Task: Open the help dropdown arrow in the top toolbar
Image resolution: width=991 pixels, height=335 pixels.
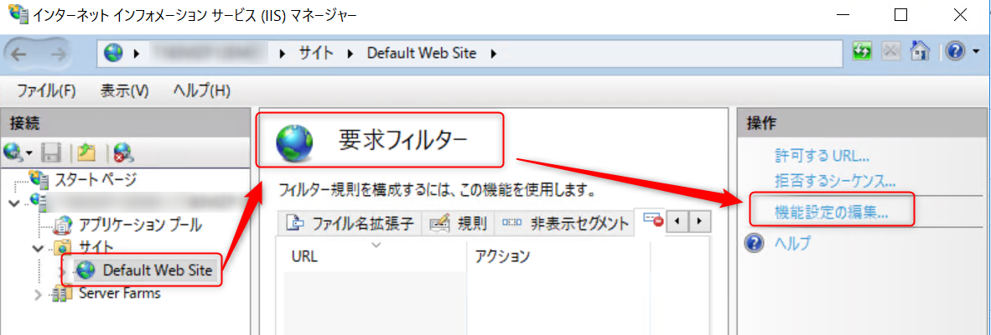Action: 975,53
